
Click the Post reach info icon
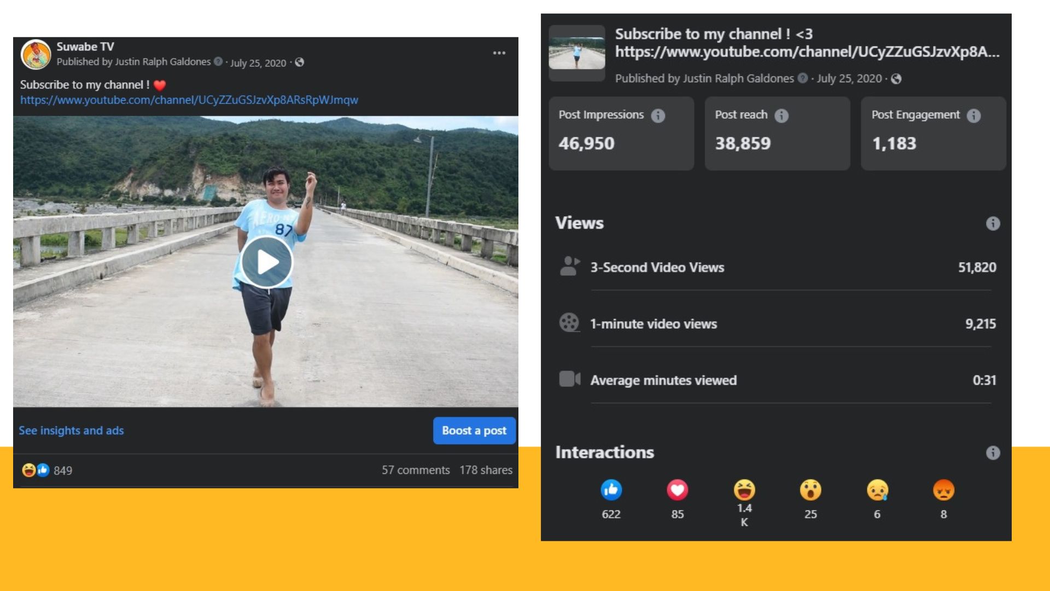point(781,115)
